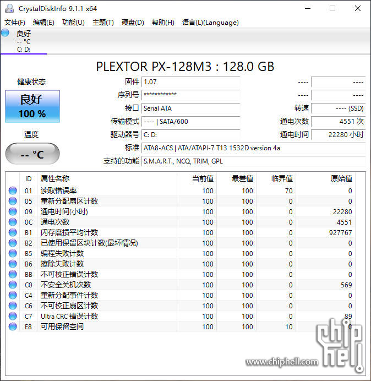Open the 编辑(E) menu

point(43,23)
